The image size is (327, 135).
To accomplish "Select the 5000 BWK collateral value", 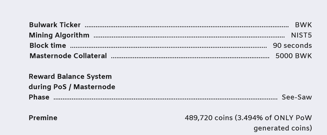I will pos(294,56).
